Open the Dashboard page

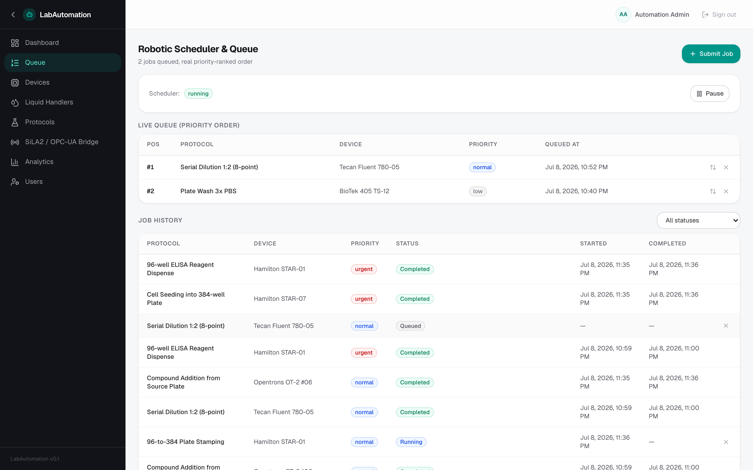pos(62,43)
